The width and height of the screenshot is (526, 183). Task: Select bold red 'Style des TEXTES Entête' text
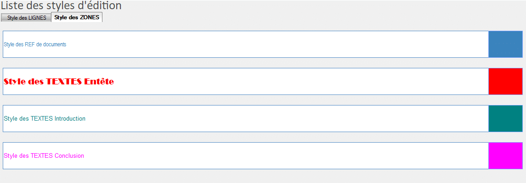(59, 82)
